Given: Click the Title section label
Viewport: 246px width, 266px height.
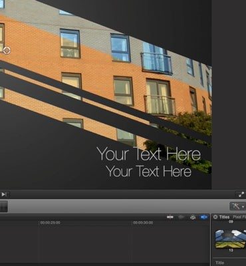Looking at the screenshot, I should point(219,263).
